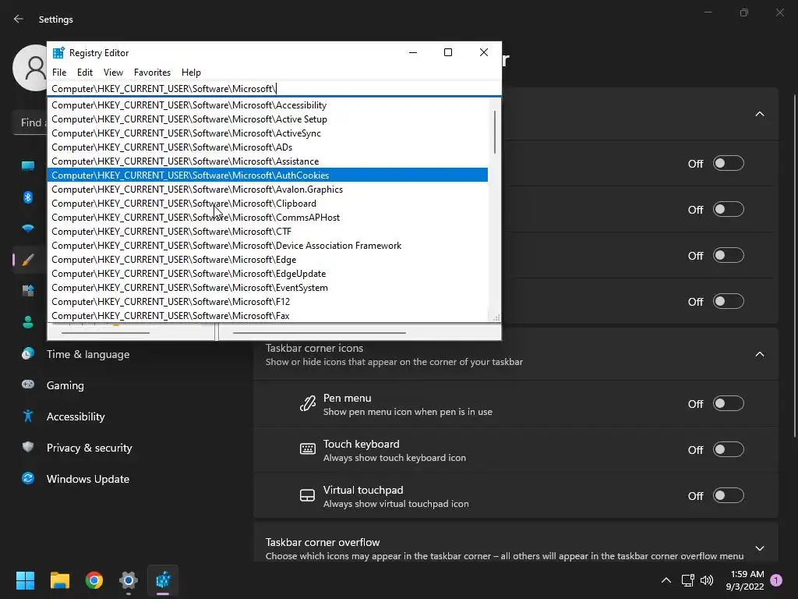Image resolution: width=798 pixels, height=599 pixels.
Task: Open Time & language settings
Action: (x=88, y=354)
